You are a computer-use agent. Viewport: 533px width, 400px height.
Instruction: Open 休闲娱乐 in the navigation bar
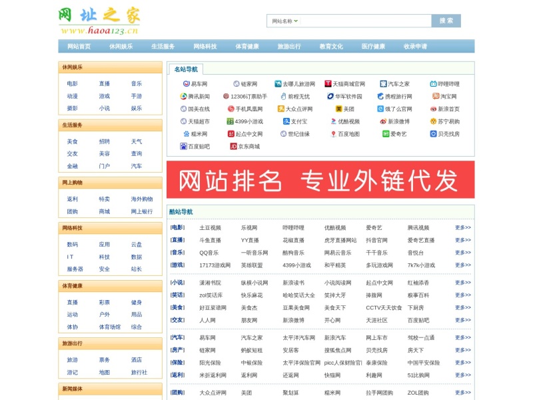[121, 46]
